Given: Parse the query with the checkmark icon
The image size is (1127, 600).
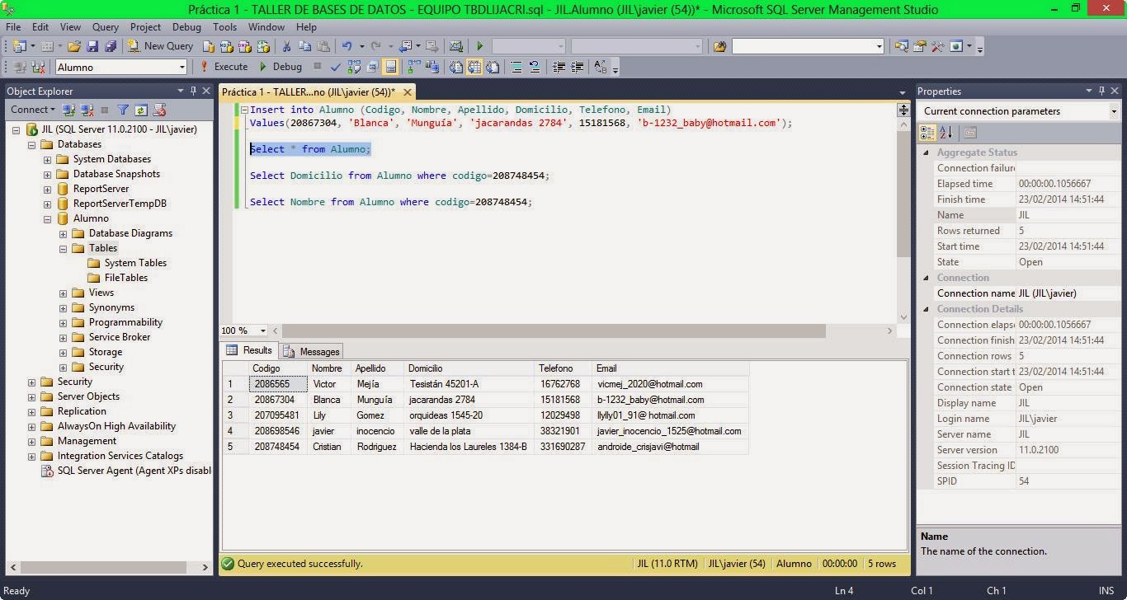Looking at the screenshot, I should [336, 66].
